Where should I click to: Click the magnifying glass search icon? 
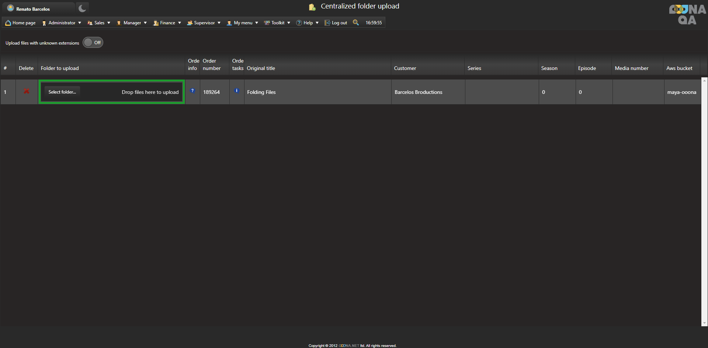355,22
